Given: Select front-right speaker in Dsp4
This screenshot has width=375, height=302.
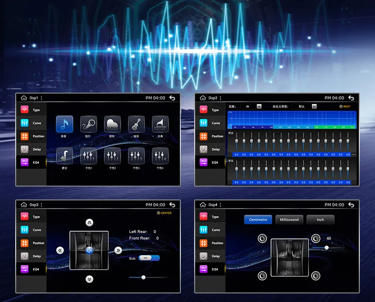Looking at the screenshot, I should [316, 238].
